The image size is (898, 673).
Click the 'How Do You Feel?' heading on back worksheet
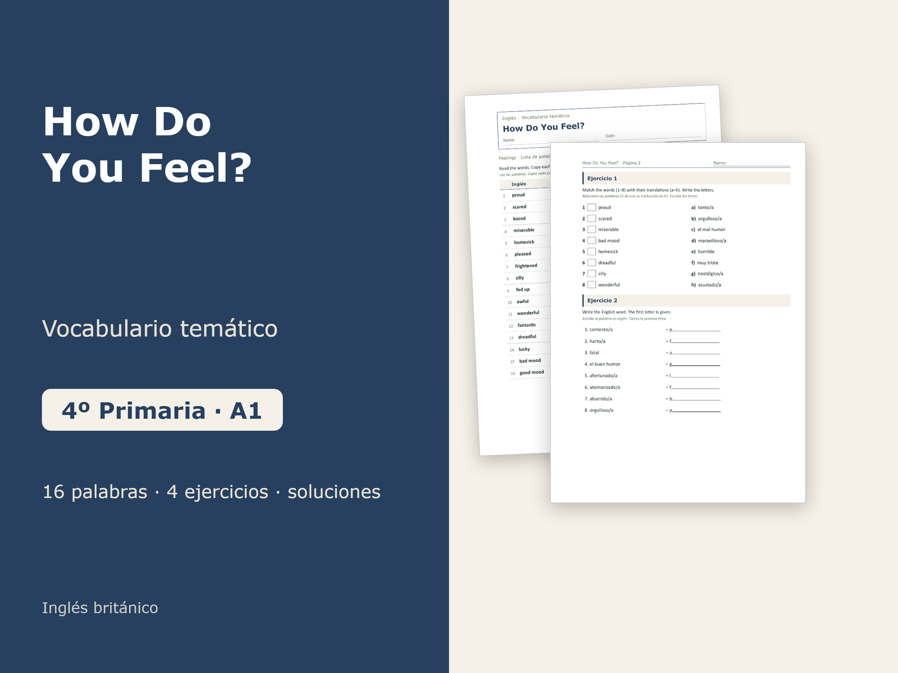(x=543, y=127)
